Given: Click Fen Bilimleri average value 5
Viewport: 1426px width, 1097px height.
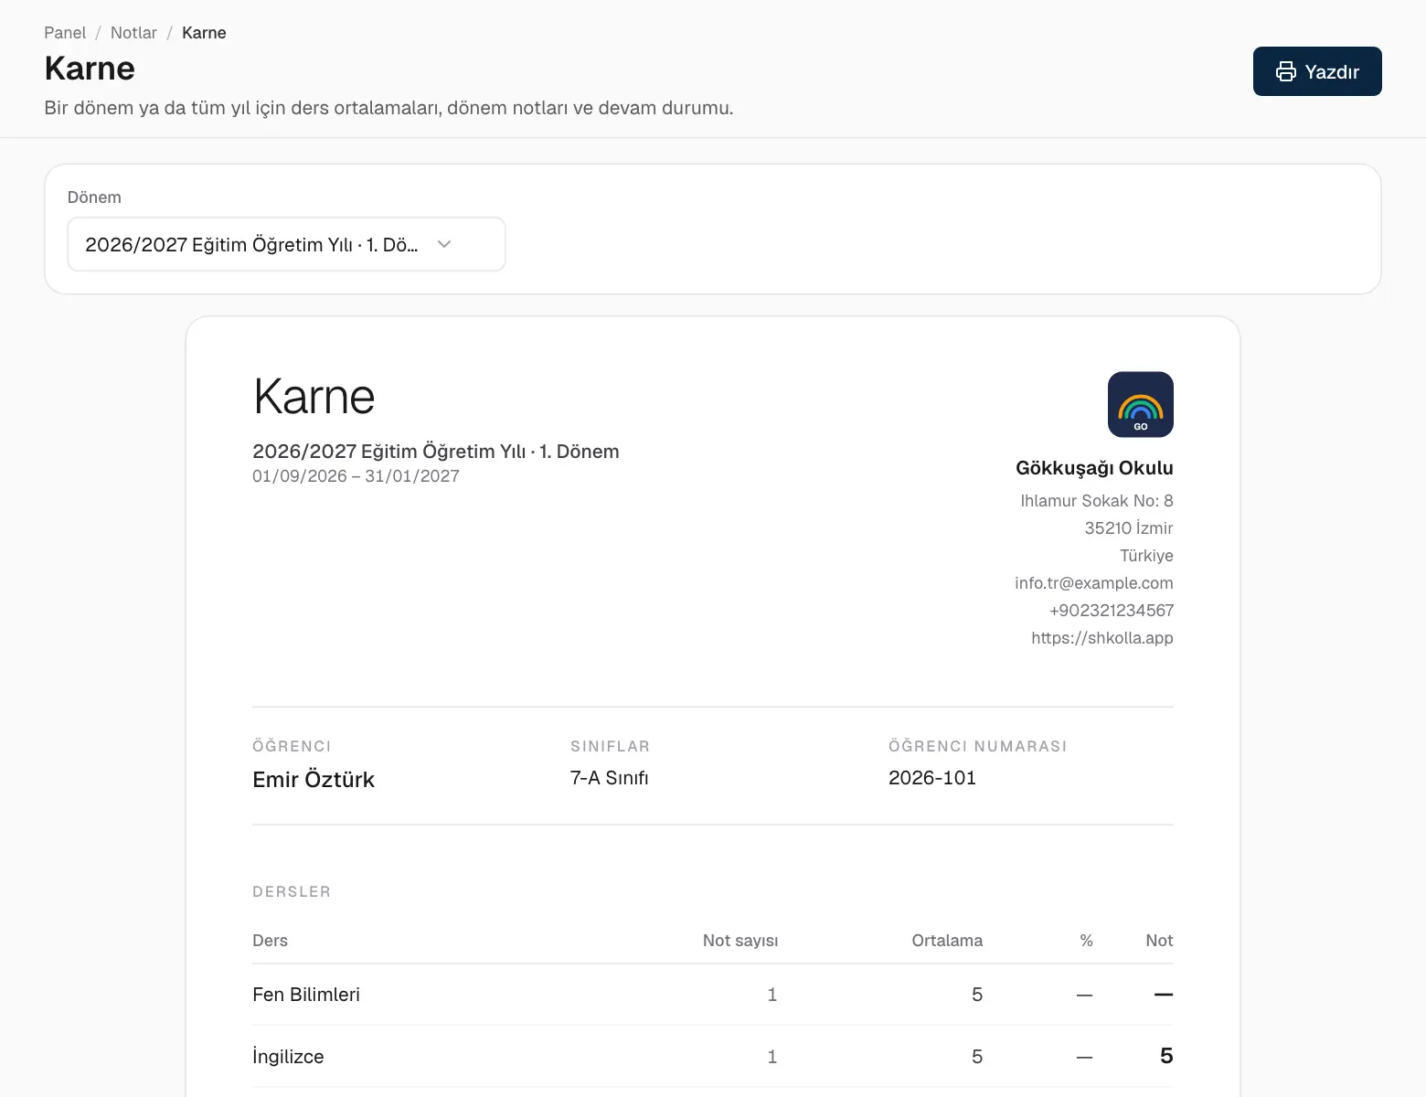Looking at the screenshot, I should [x=976, y=995].
